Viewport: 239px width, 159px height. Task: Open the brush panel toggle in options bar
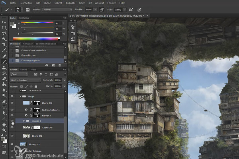(27, 10)
